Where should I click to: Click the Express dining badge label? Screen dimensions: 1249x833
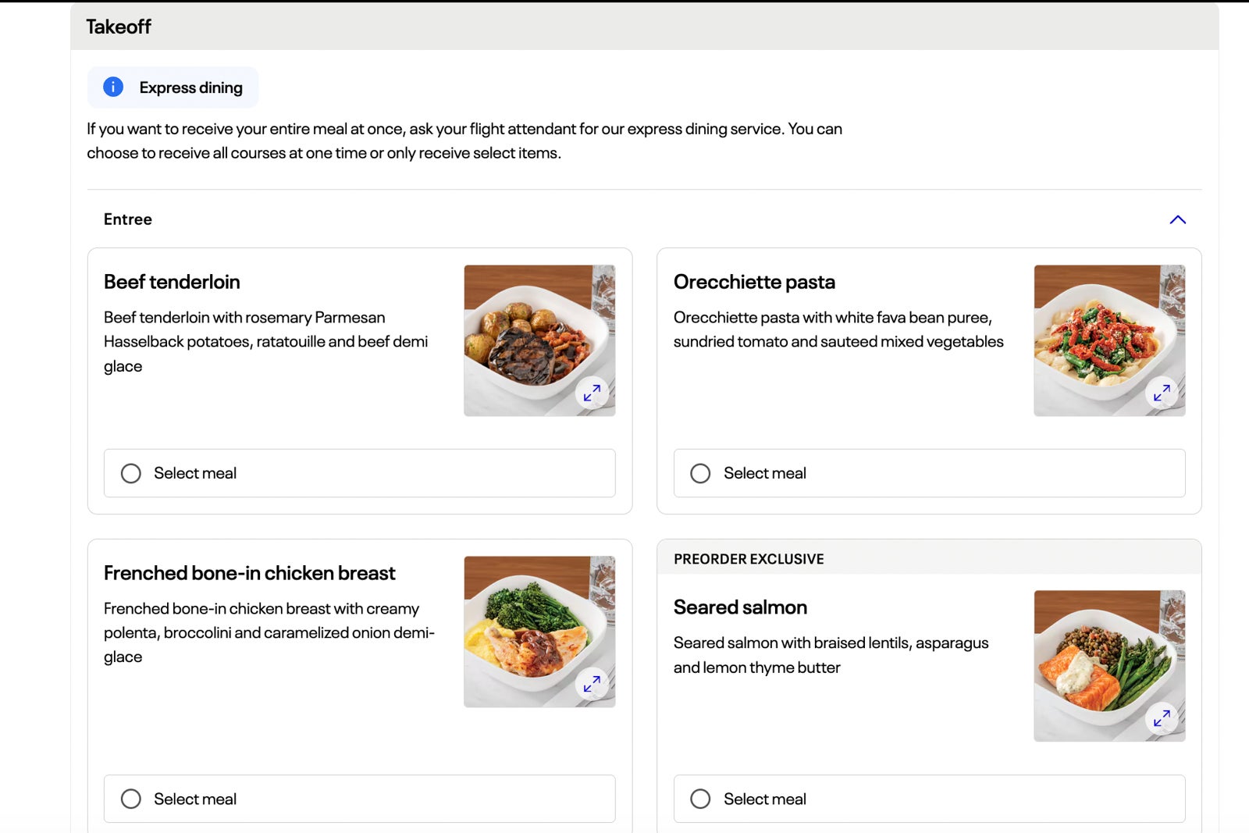point(191,87)
